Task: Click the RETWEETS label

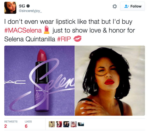Action: tap(11, 121)
